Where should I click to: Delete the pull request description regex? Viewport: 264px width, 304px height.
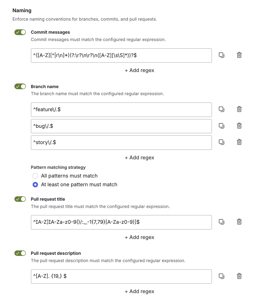tap(239, 276)
